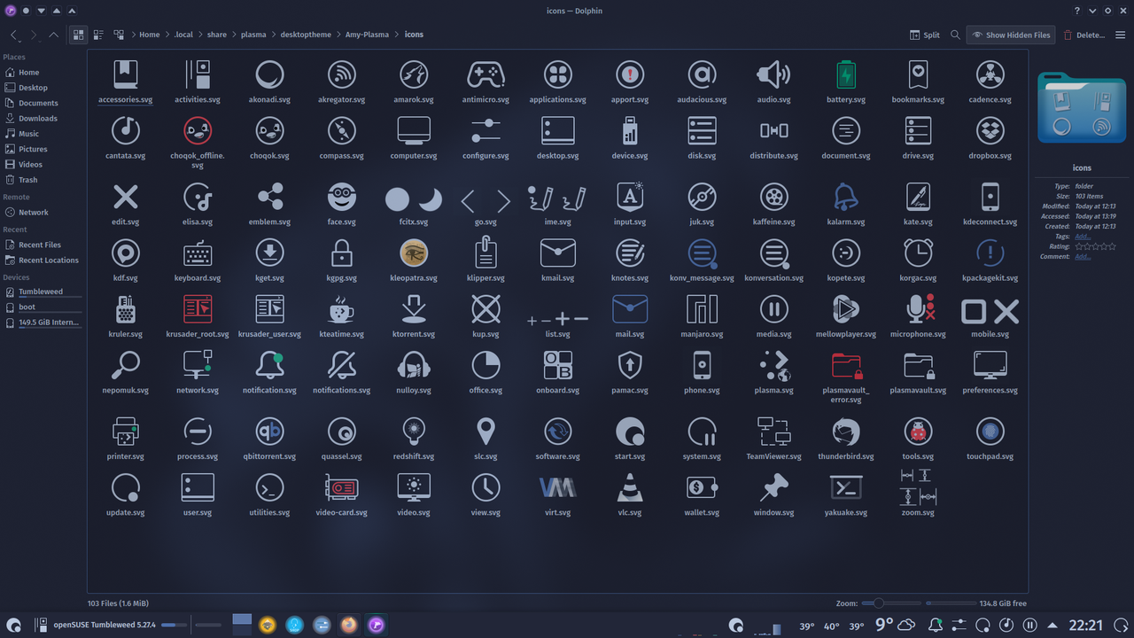Image resolution: width=1134 pixels, height=638 pixels.
Task: Open Desktop in Places panel
Action: (43, 88)
